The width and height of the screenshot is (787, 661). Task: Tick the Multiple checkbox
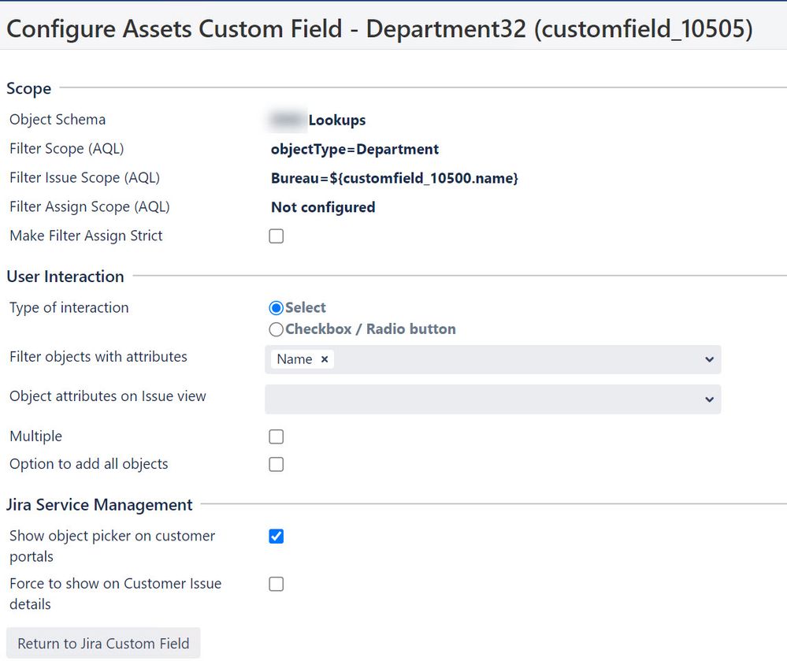tap(277, 437)
